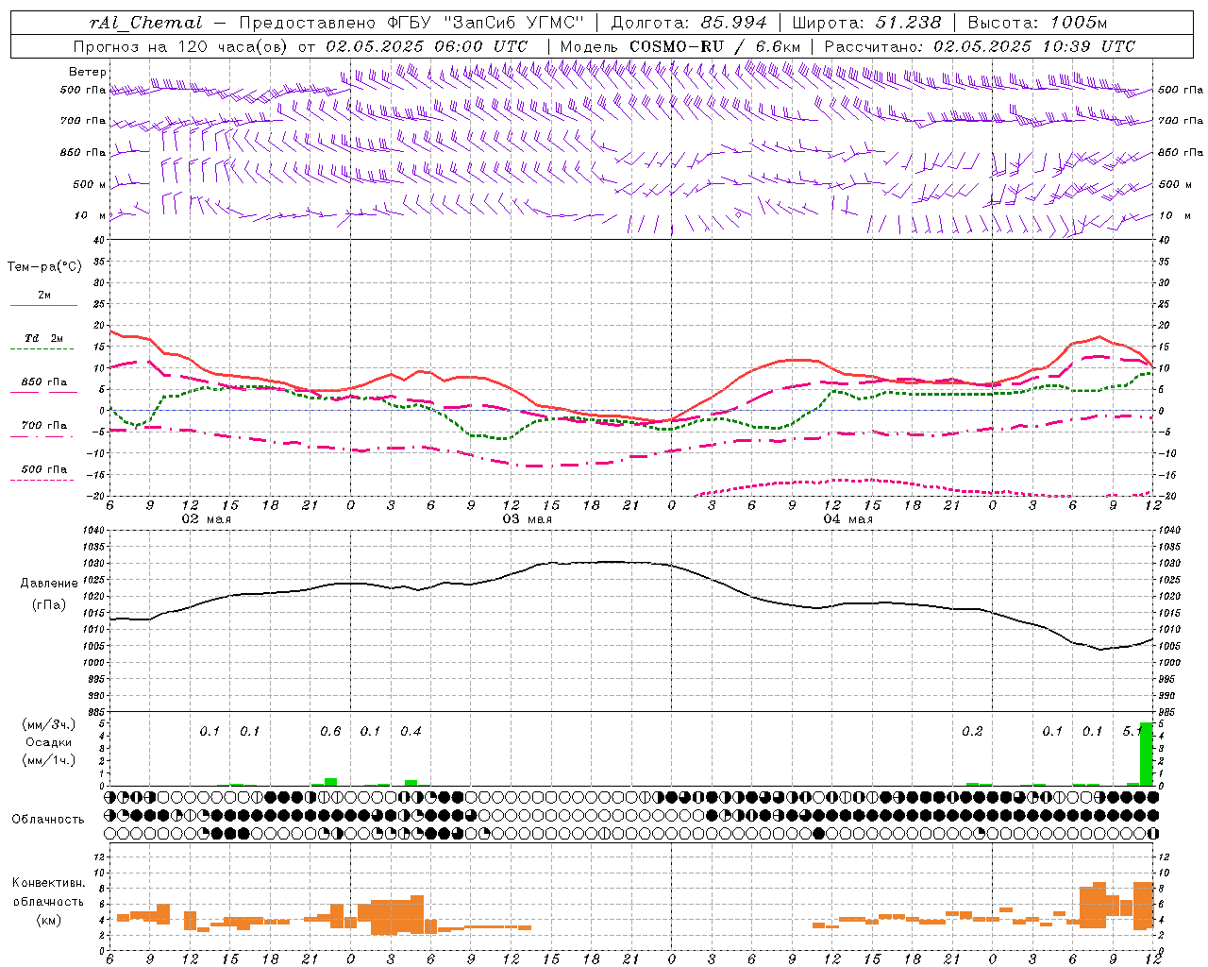Click the solid red line sample under 2м legend
The height and width of the screenshot is (967, 1208).
point(43,306)
